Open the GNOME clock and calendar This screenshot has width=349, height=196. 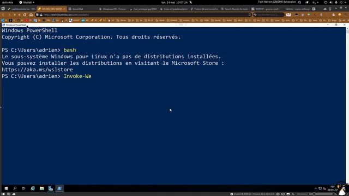click(x=174, y=2)
